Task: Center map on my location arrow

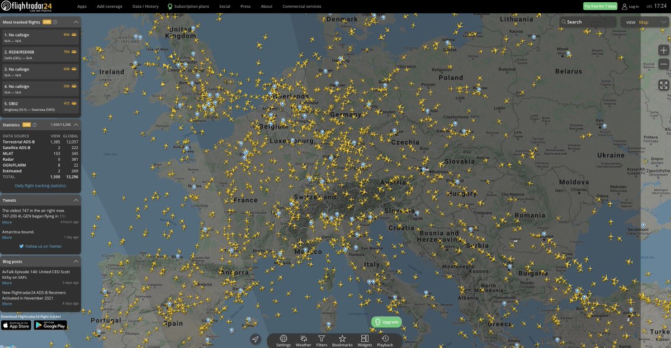Action: (x=256, y=340)
